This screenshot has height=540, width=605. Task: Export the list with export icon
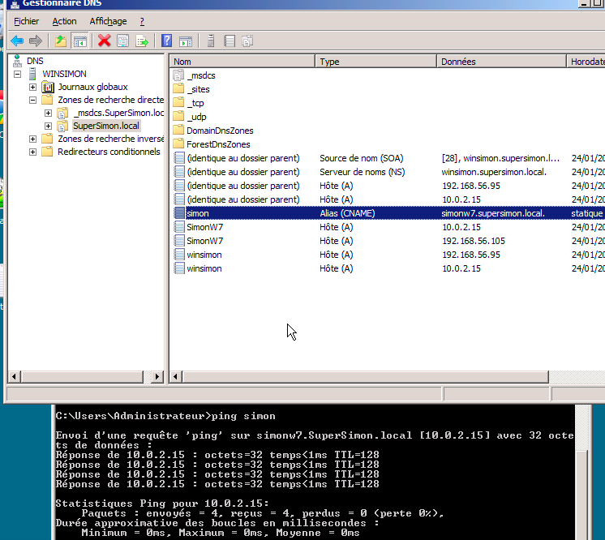(142, 41)
